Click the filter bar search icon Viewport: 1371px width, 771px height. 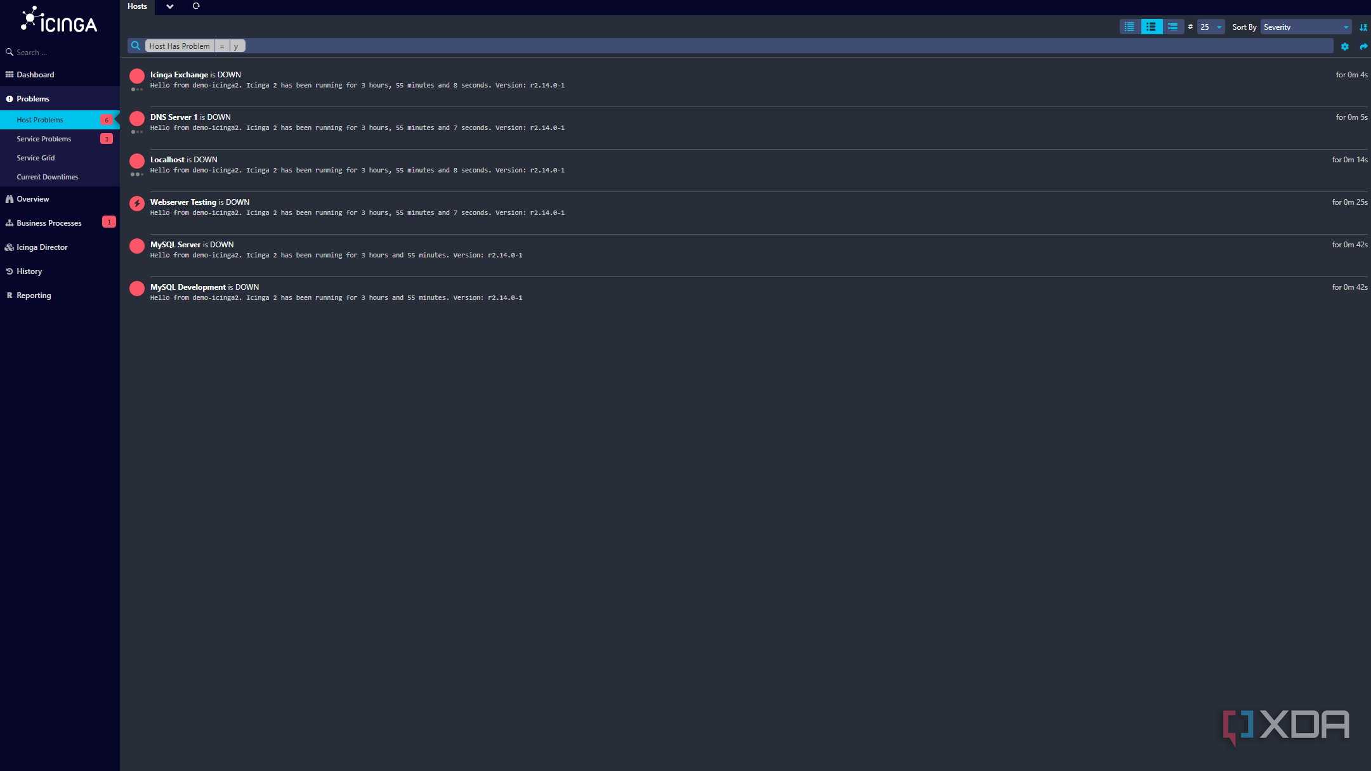(x=136, y=46)
